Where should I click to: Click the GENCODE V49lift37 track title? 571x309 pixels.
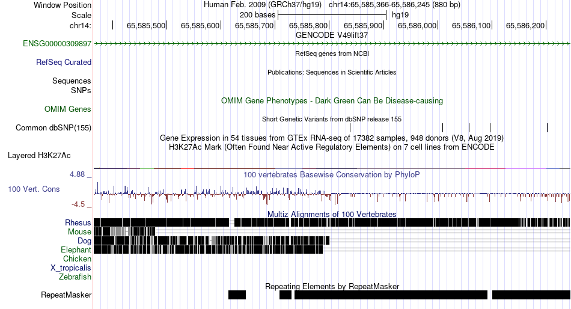coord(332,35)
